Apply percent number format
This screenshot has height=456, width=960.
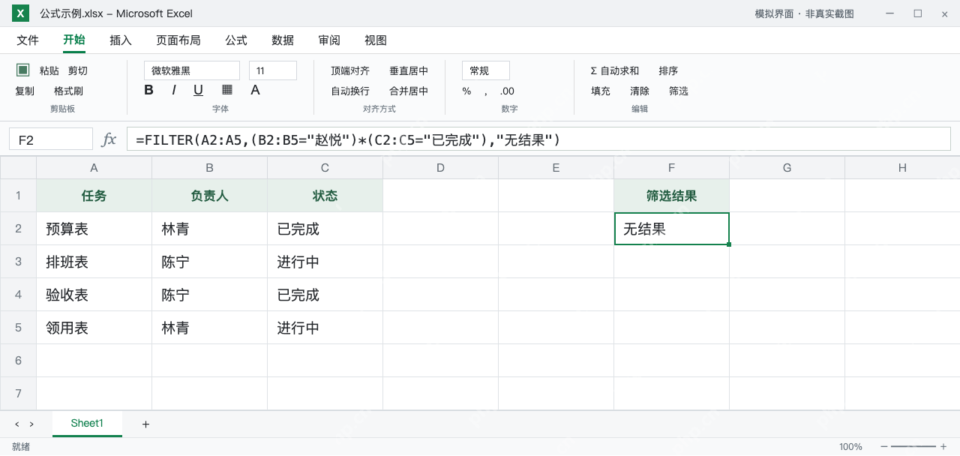coord(466,91)
